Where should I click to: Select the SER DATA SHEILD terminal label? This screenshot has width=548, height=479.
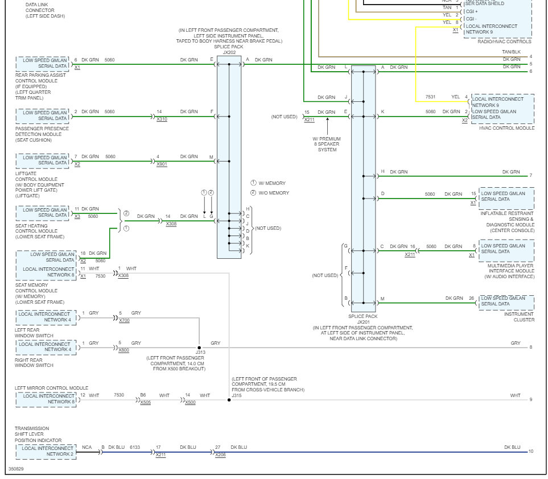[485, 4]
